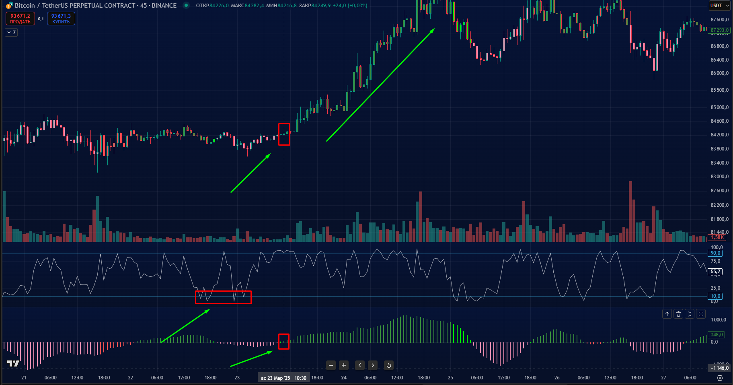Screen dimensions: 733x385
Task: Move the bottom histogram pane up
Action: click(667, 314)
